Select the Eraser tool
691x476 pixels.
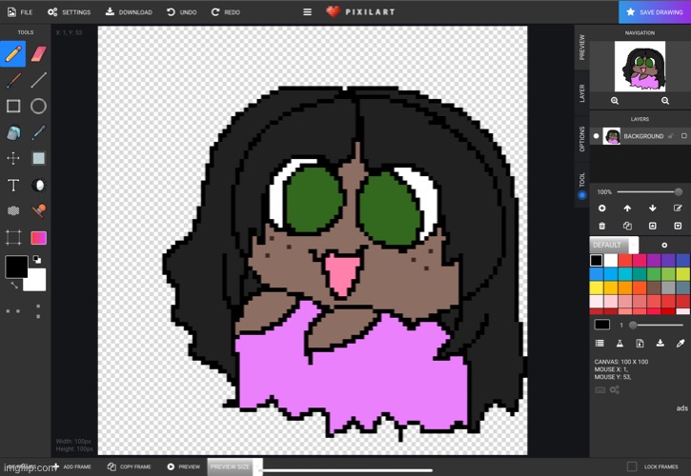click(x=39, y=53)
